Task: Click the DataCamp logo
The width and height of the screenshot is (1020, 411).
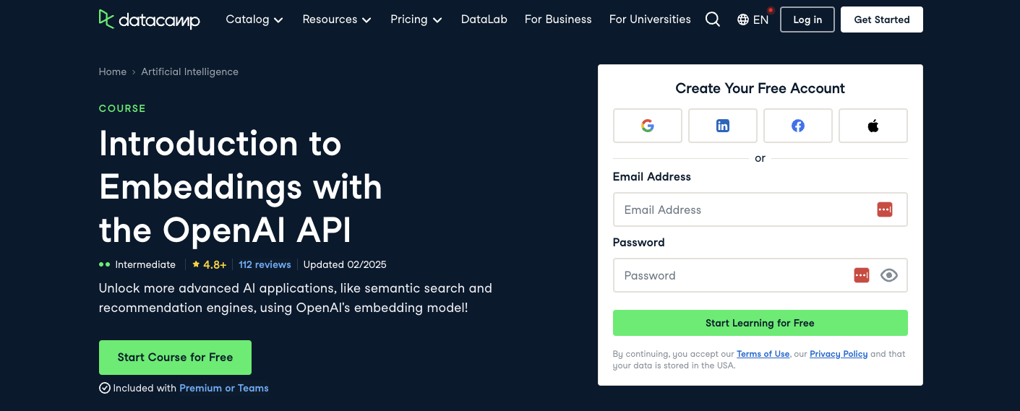Action: tap(150, 20)
